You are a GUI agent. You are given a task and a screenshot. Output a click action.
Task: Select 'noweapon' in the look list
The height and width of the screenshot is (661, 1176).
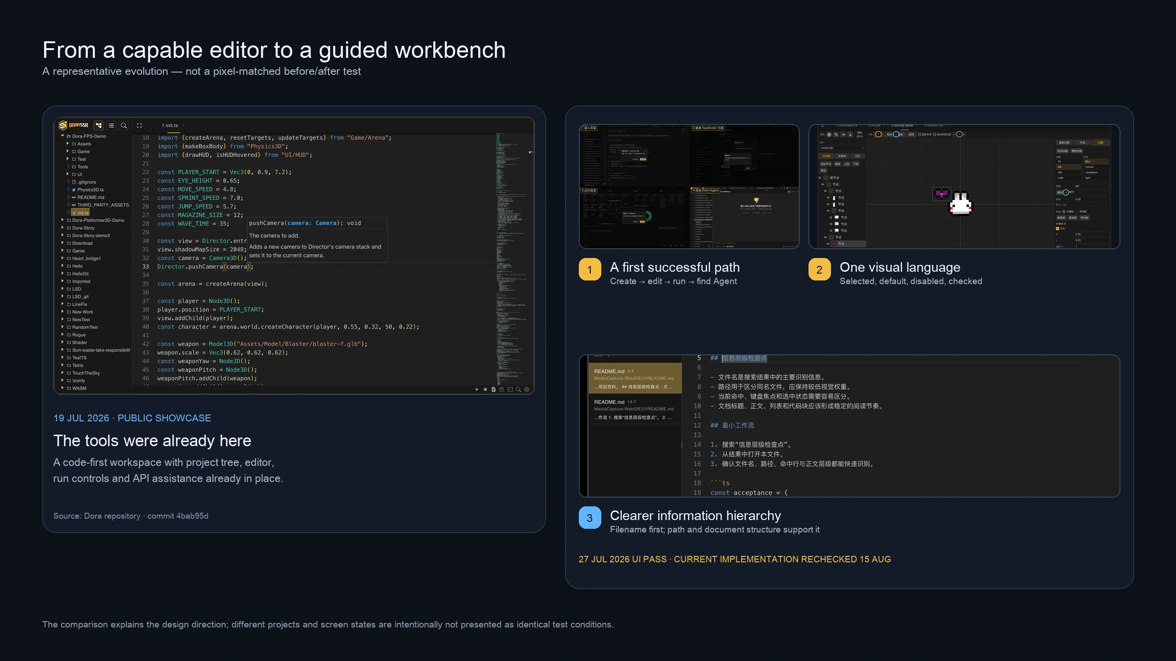click(x=1096, y=172)
